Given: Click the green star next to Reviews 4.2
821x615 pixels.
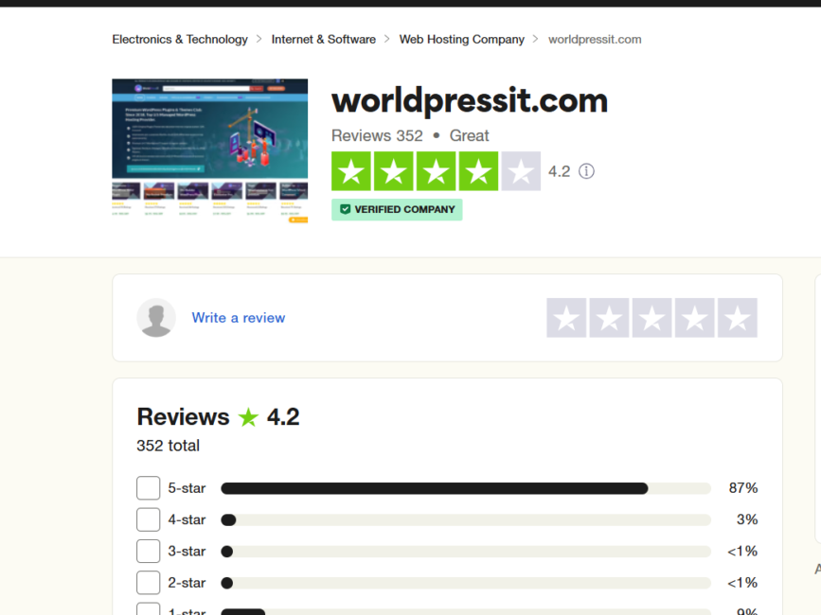Looking at the screenshot, I should point(248,417).
